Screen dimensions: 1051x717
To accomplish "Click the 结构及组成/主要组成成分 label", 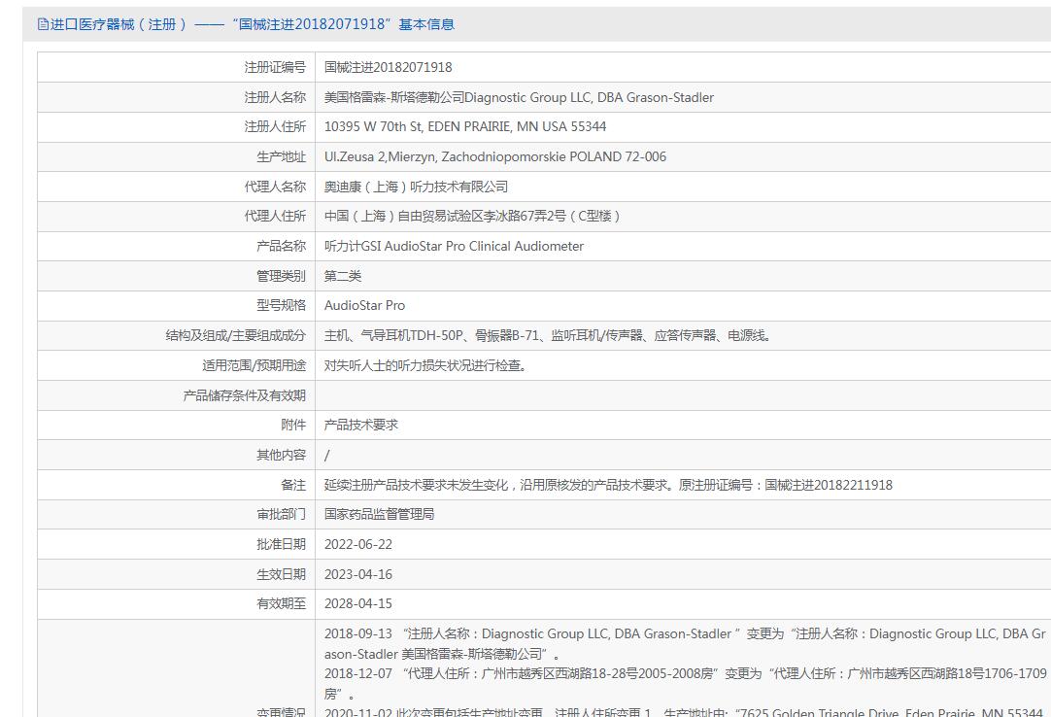I will [235, 335].
